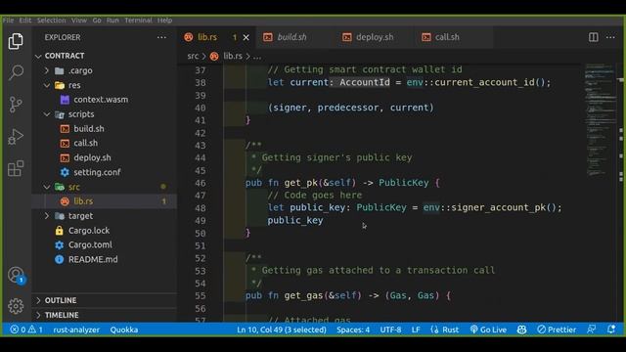Open the Run and Debug view

coord(16,137)
